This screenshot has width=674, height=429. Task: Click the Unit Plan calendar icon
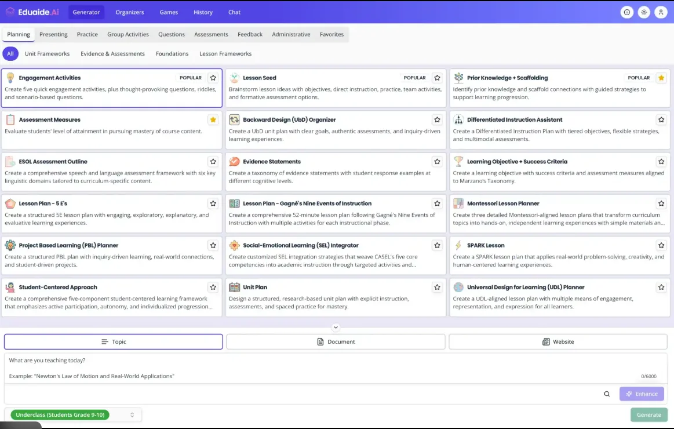pyautogui.click(x=234, y=286)
